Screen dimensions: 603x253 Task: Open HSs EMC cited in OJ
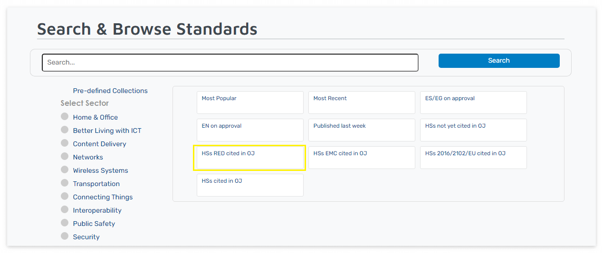click(x=362, y=158)
